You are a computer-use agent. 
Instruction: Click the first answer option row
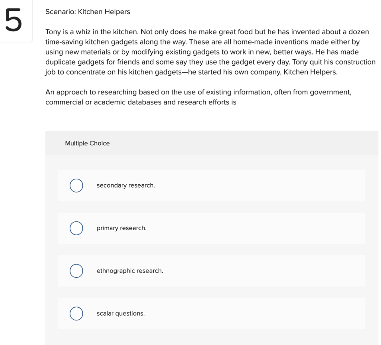click(x=212, y=185)
